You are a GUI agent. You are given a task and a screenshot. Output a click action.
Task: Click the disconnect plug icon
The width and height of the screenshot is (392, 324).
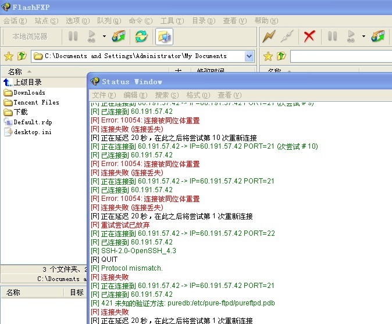[287, 37]
